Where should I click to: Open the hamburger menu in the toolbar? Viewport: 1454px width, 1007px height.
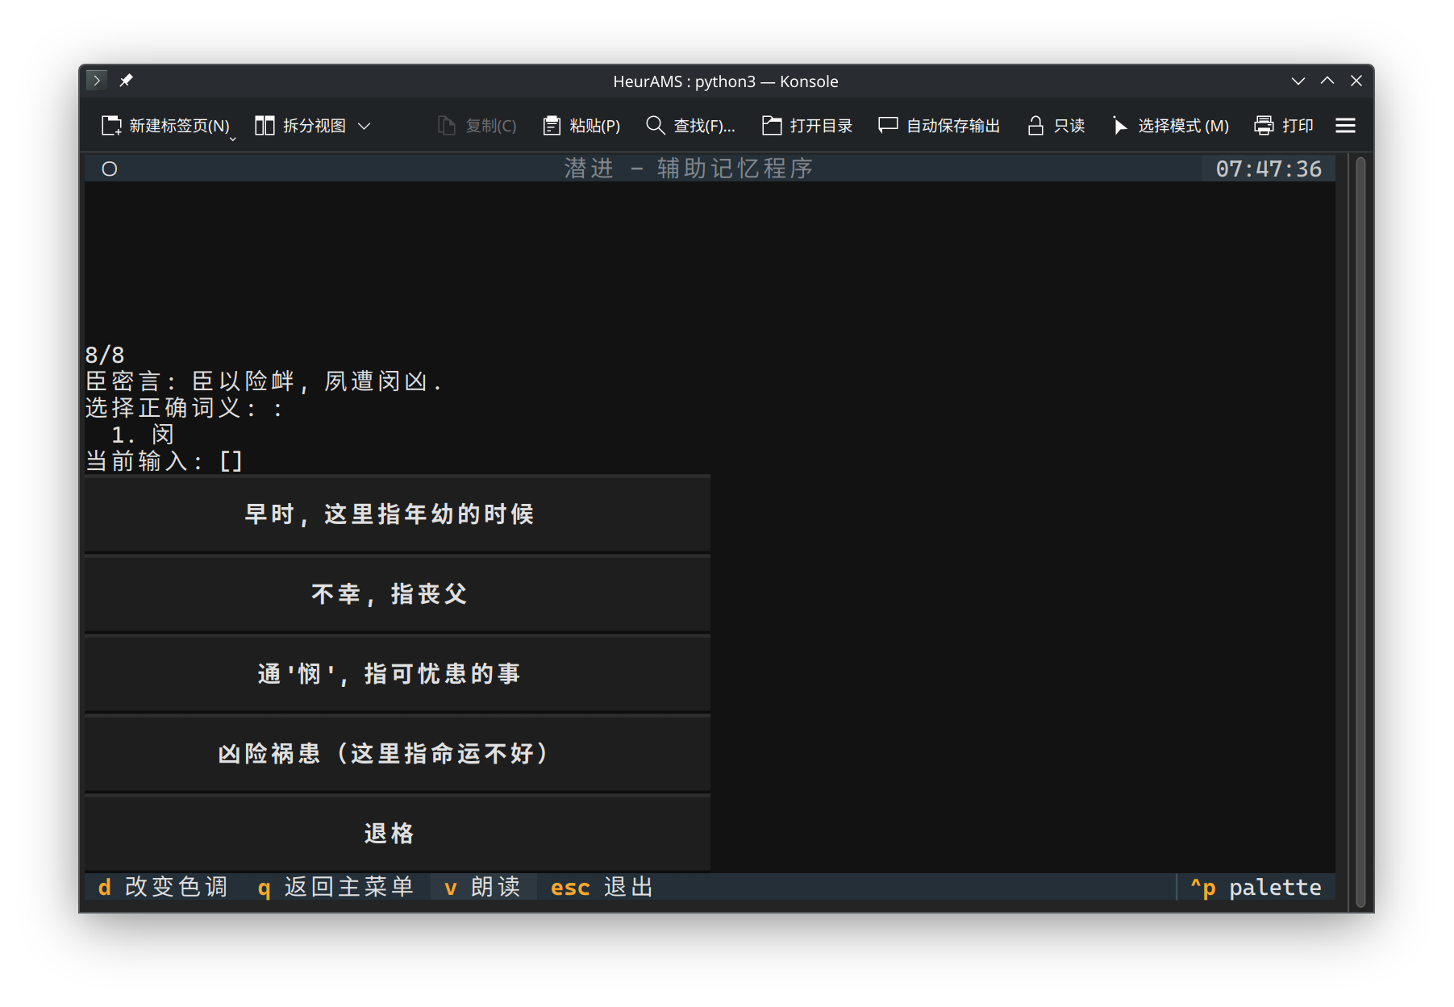1345,126
